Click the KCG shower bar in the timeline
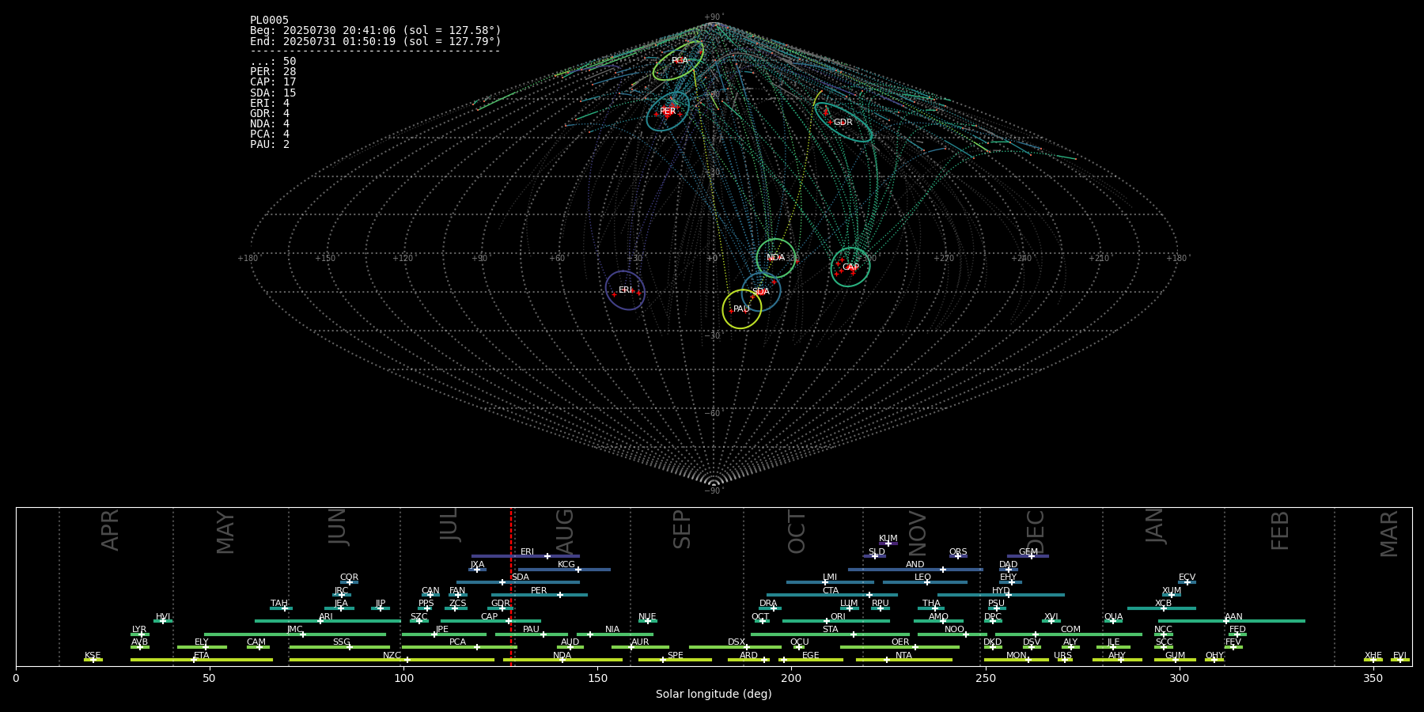The image size is (1424, 712). pos(564,569)
